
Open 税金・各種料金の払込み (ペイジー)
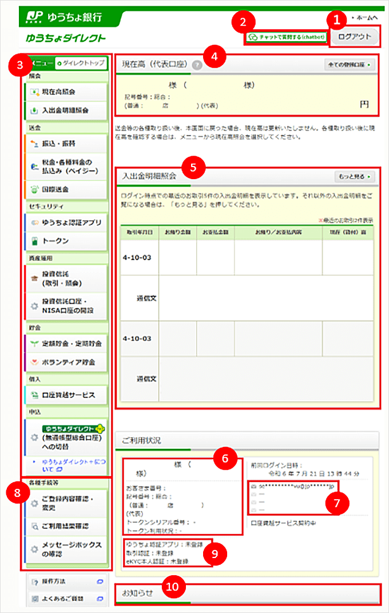pos(66,167)
